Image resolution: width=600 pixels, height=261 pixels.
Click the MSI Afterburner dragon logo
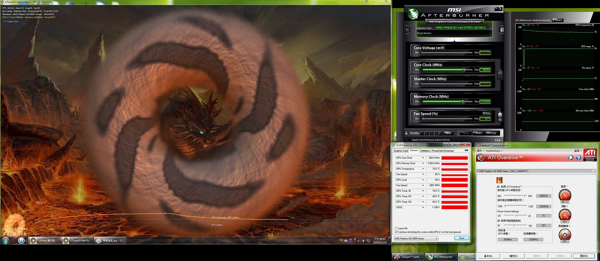click(x=413, y=14)
